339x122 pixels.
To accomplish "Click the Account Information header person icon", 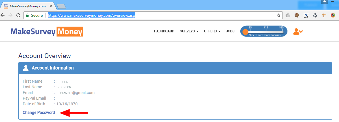I will (26, 68).
